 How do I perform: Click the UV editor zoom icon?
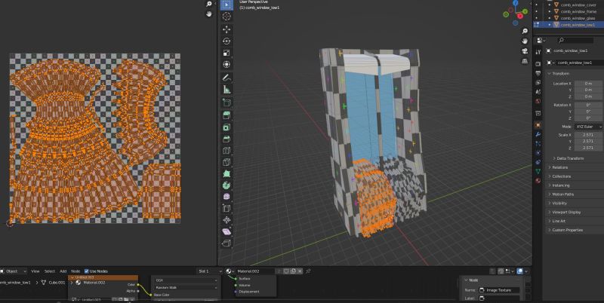click(209, 5)
